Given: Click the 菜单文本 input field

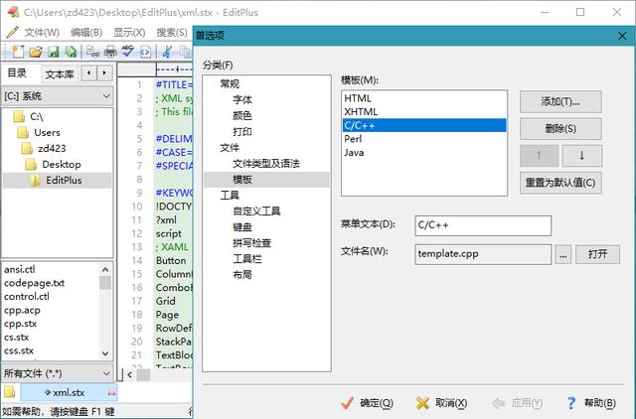Looking at the screenshot, I should click(483, 225).
